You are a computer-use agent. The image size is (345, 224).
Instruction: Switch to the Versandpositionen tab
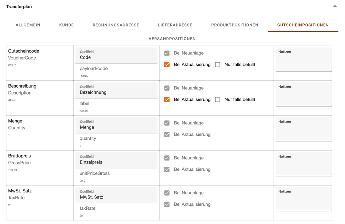click(x=172, y=39)
